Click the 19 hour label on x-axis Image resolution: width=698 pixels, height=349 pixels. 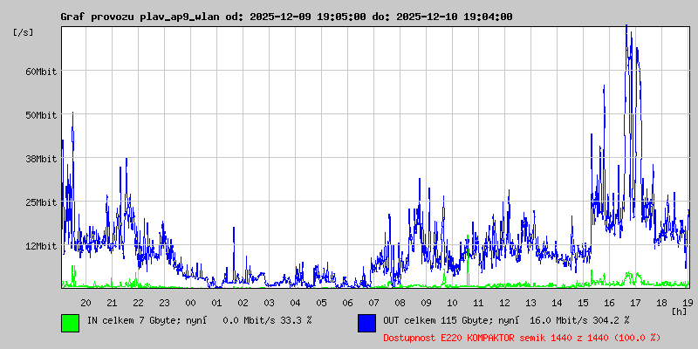(688, 303)
